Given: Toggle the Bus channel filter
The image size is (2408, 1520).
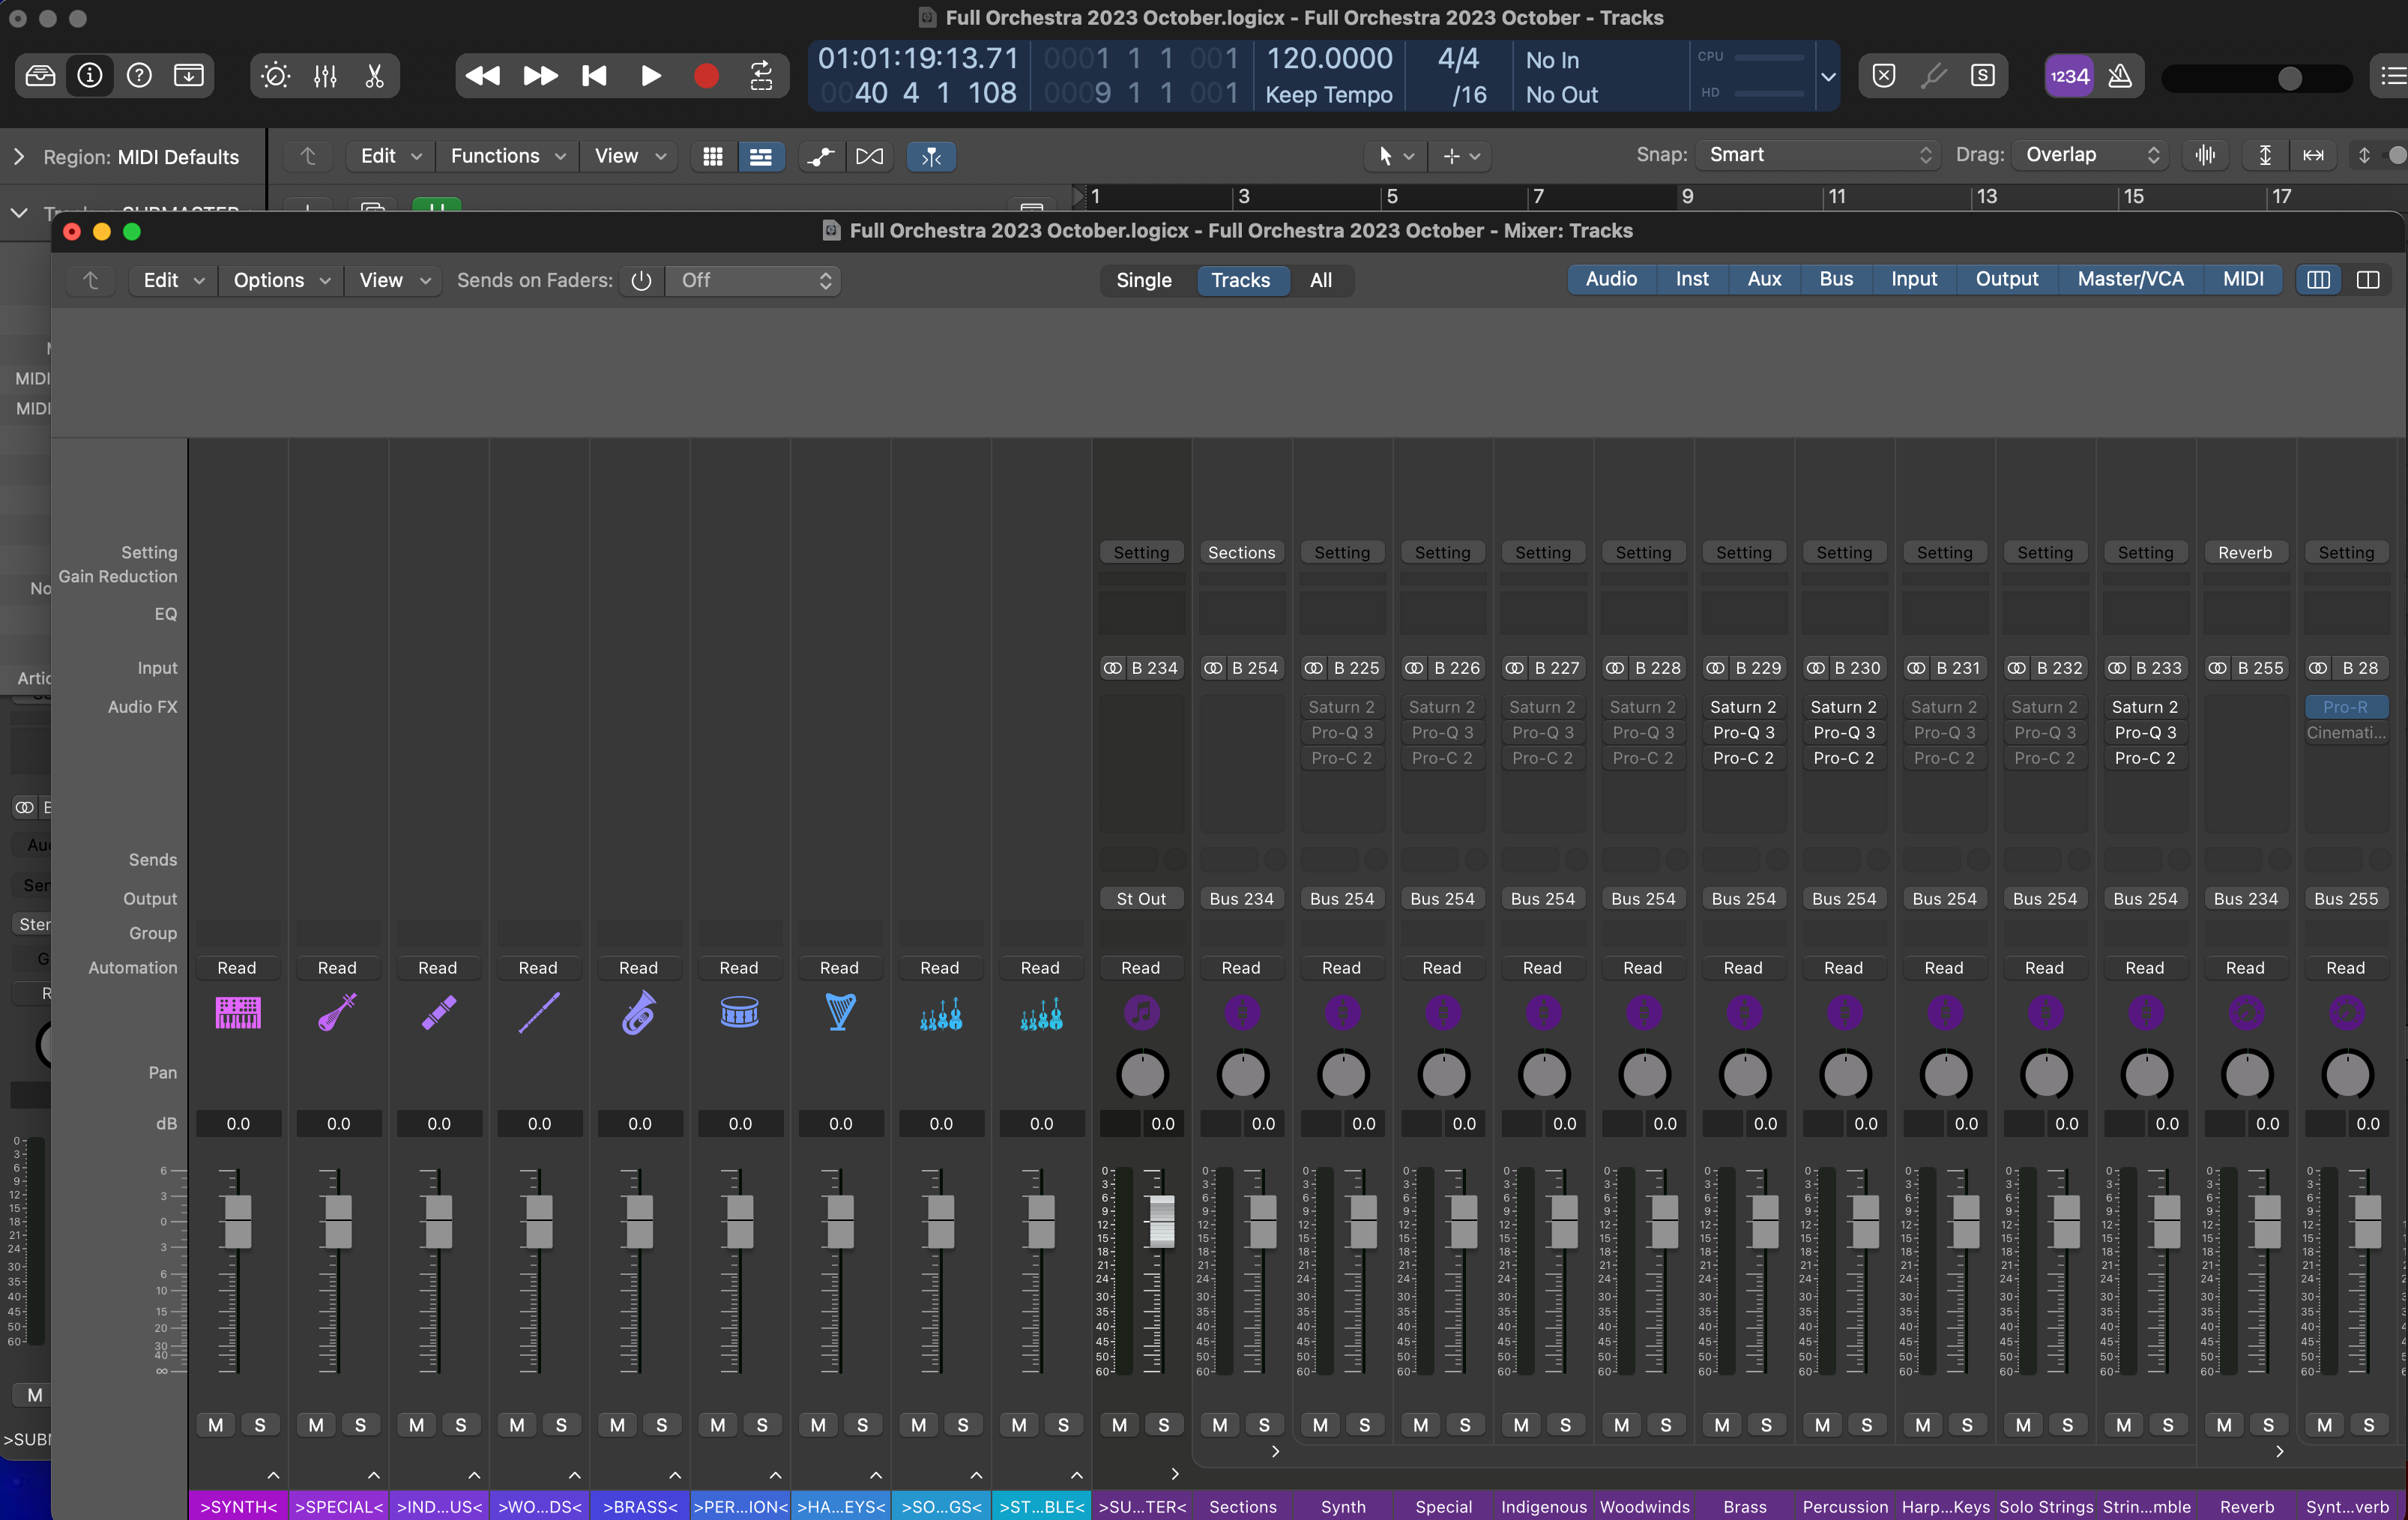Looking at the screenshot, I should (1836, 280).
